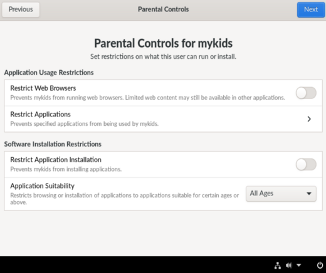
Task: Click the Restrict Web Browsers row label
Action: tap(43, 88)
